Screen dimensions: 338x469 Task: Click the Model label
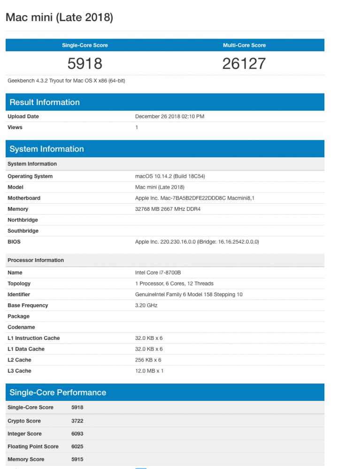pos(15,187)
